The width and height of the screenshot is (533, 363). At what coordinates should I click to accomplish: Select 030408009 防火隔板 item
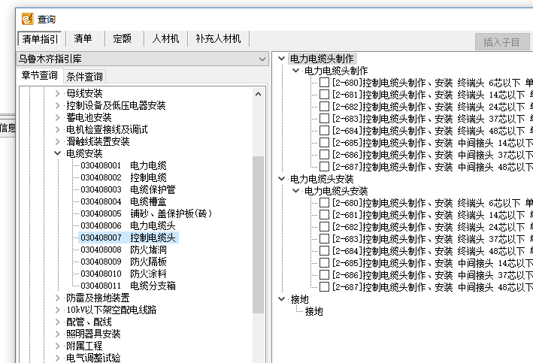coord(124,262)
